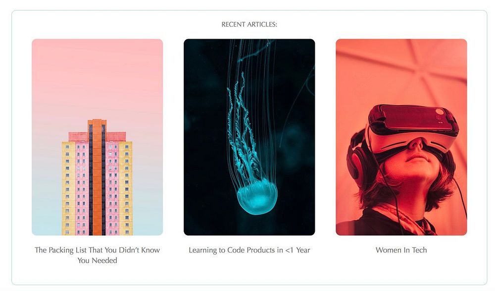Open the pastel building article thumbnail
This screenshot has width=495, height=291.
click(97, 137)
